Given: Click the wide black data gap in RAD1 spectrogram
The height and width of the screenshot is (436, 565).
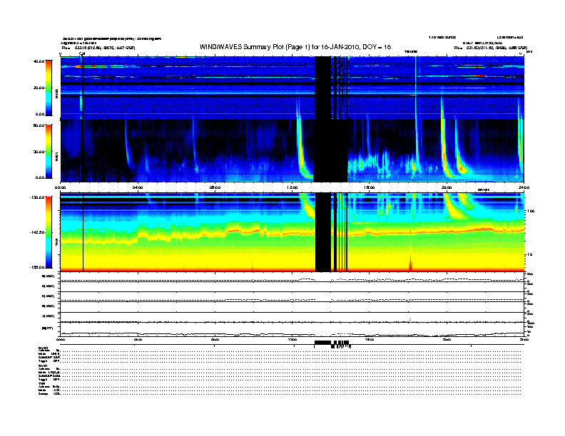Looking at the screenshot, I should pyautogui.click(x=330, y=150).
